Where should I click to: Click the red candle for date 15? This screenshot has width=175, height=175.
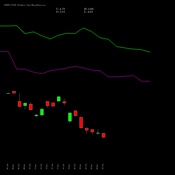48,104
